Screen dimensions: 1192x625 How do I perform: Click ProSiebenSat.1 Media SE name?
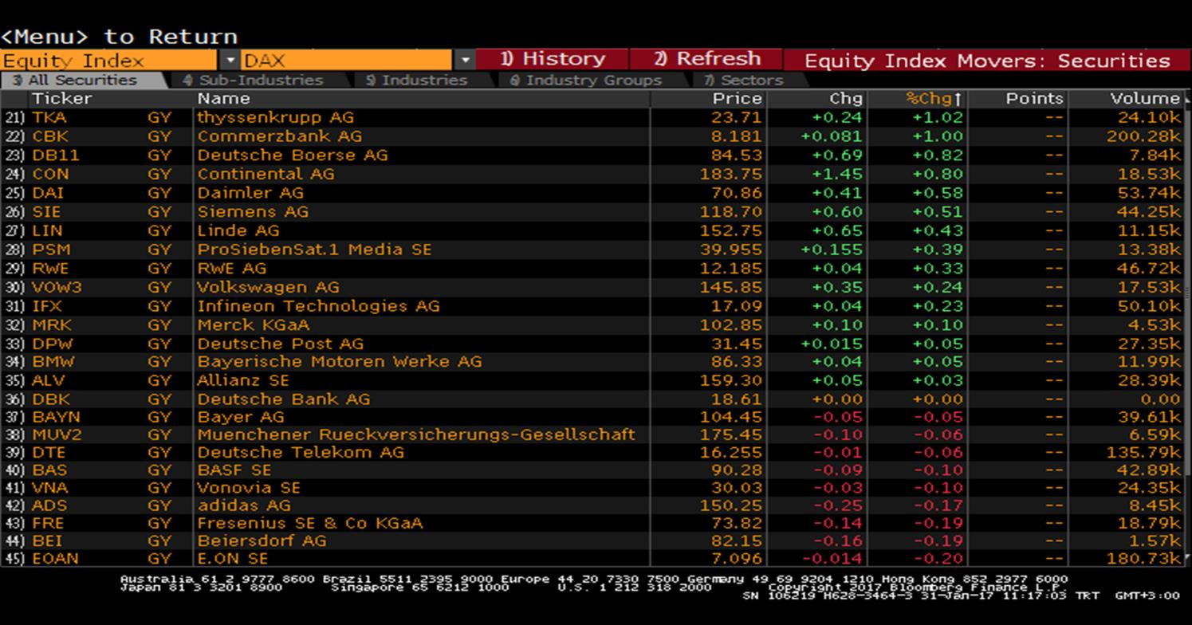click(314, 250)
